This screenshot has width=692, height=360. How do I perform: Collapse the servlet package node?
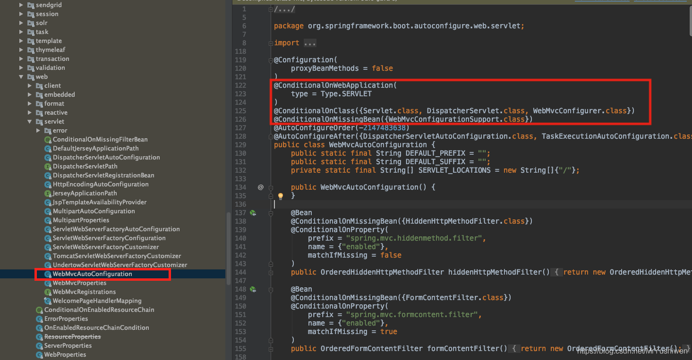(x=30, y=122)
